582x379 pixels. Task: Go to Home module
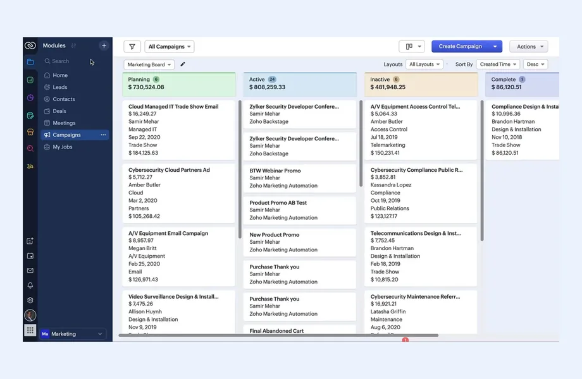(x=59, y=75)
